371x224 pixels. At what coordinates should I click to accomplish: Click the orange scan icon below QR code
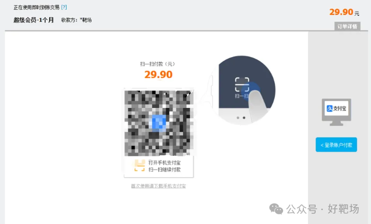pyautogui.click(x=140, y=165)
